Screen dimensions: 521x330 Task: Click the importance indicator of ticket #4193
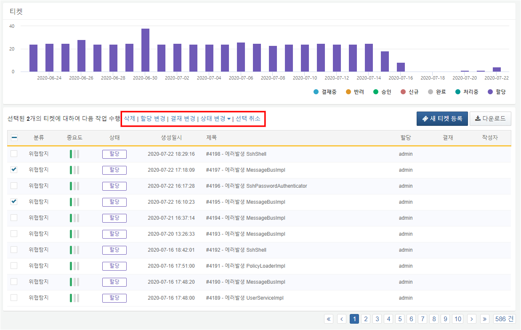[74, 234]
